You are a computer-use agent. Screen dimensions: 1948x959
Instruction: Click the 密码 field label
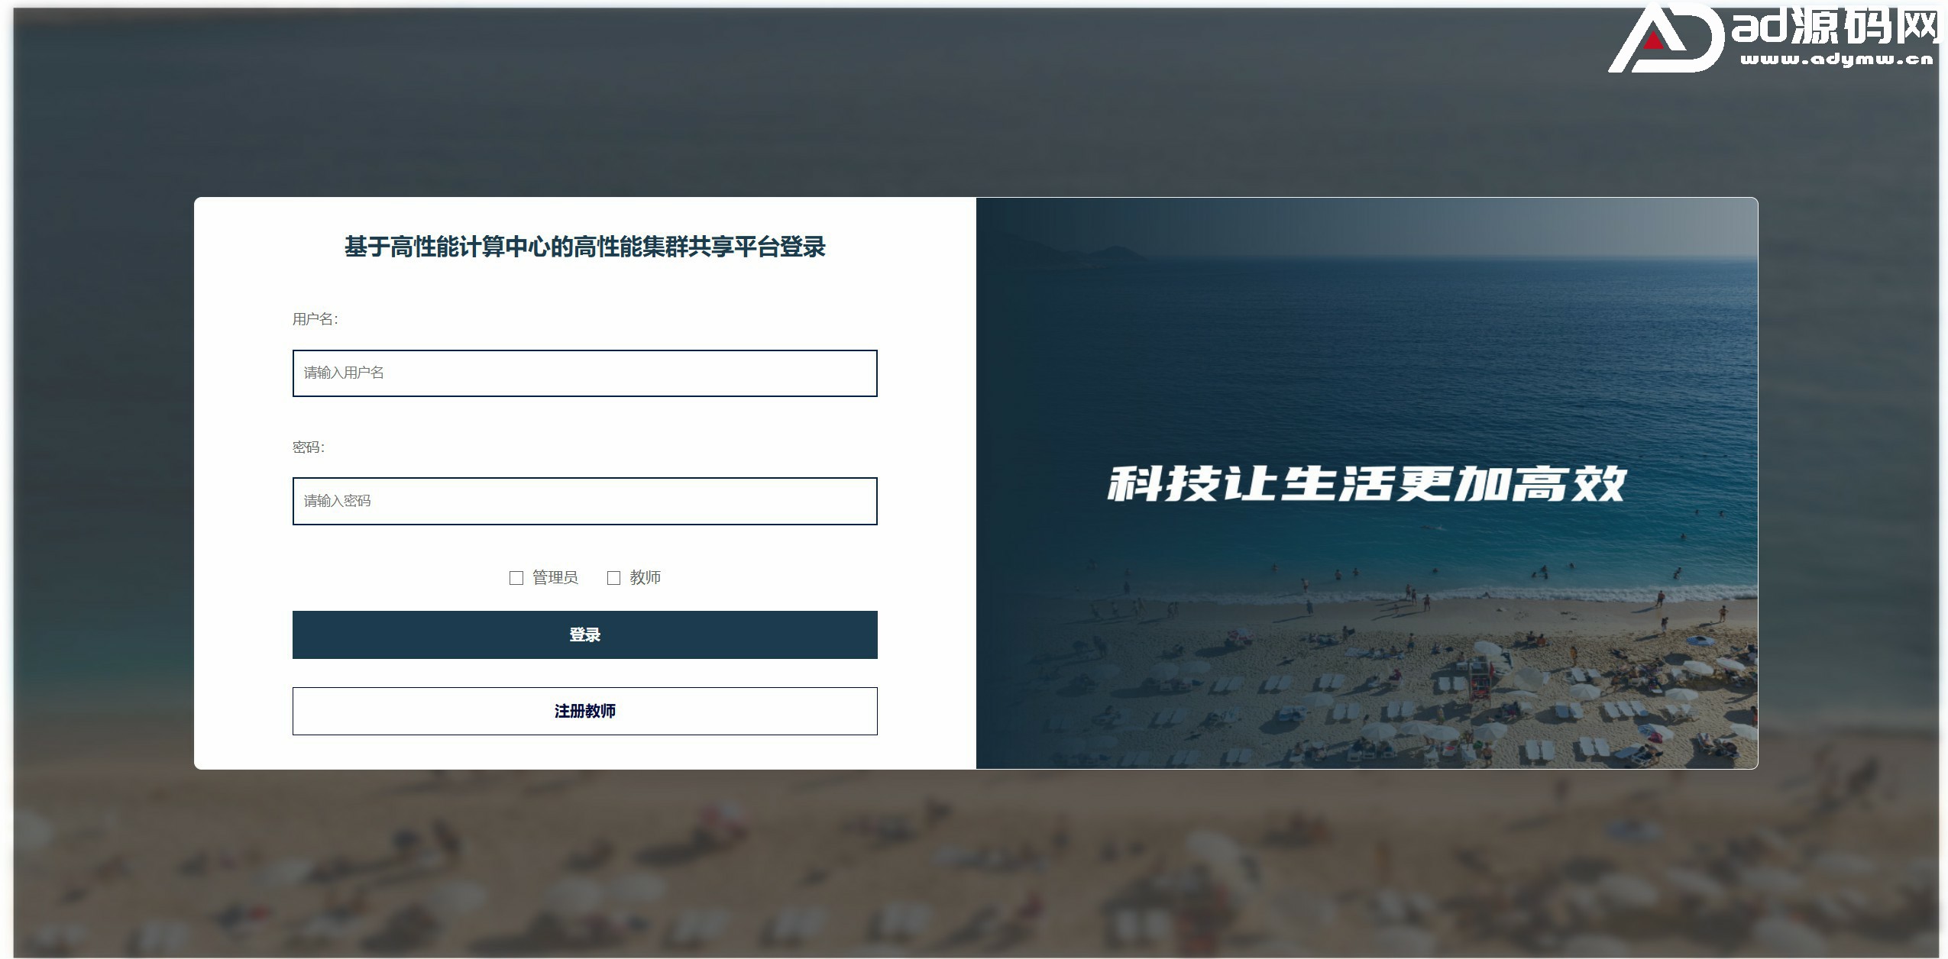coord(309,447)
